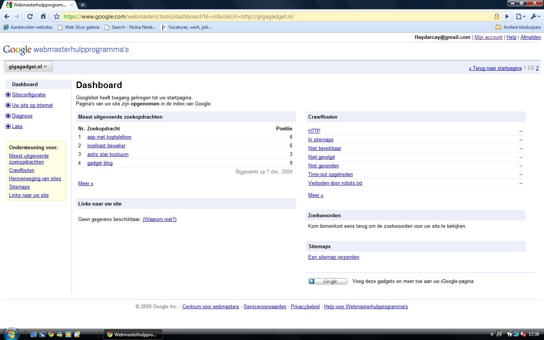
Task: Click the Add to Google gadget button
Action: pyautogui.click(x=328, y=281)
